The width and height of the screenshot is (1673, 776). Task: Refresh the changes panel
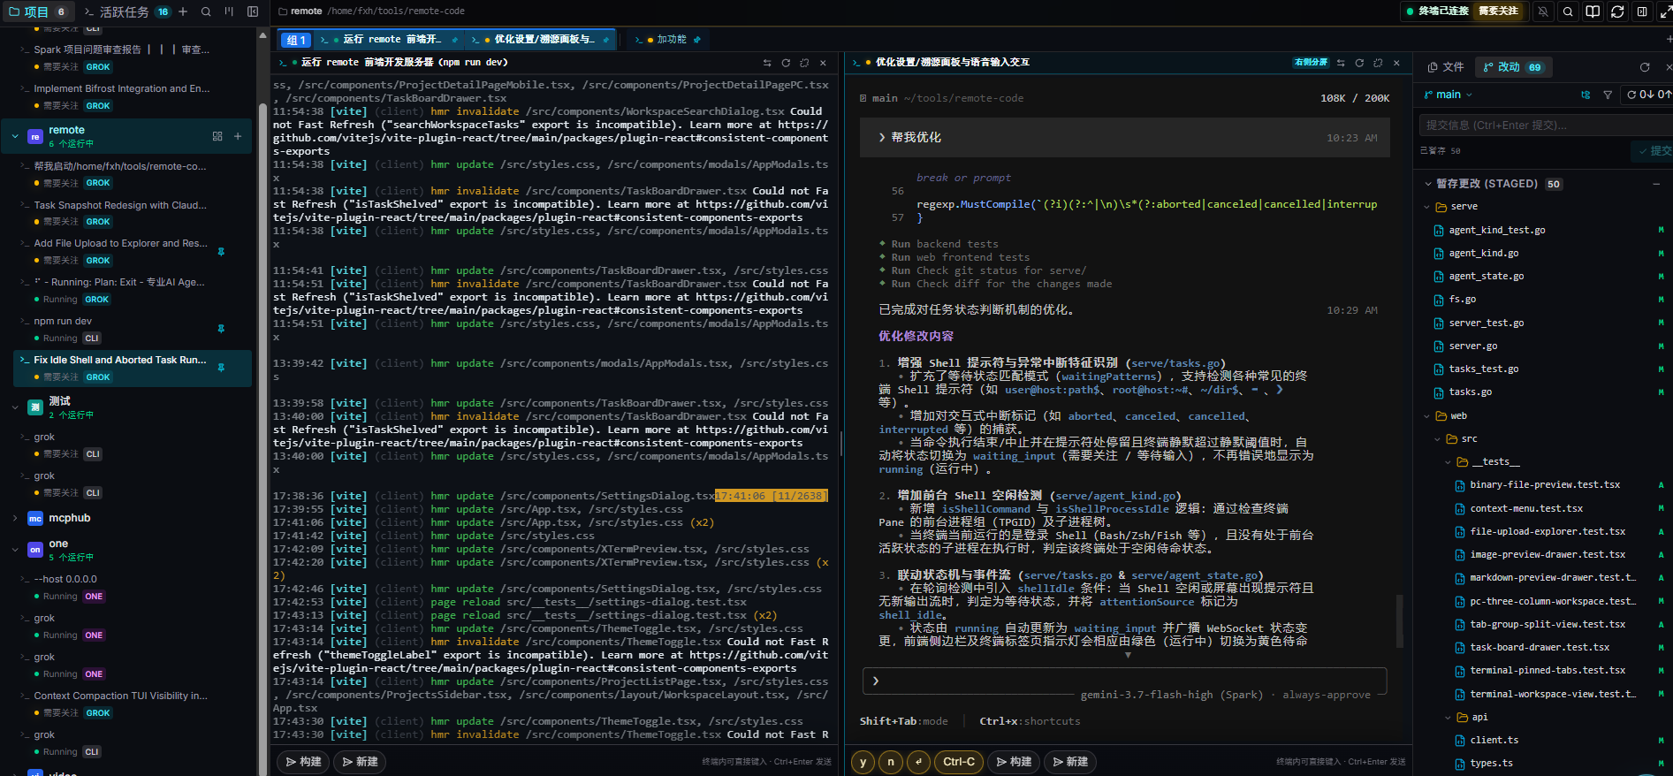tap(1645, 67)
